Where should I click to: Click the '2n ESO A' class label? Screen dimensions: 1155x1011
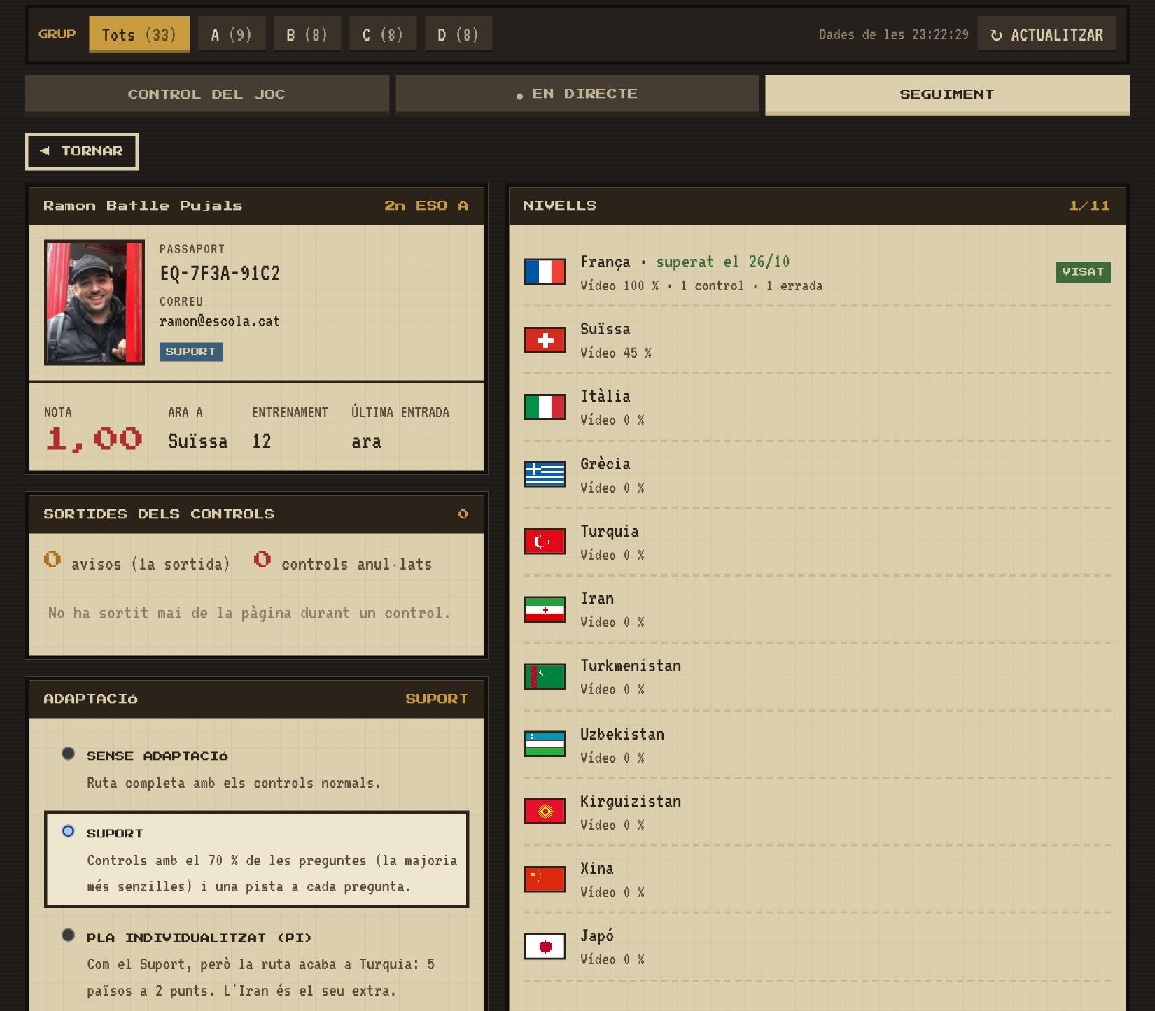[x=426, y=206]
